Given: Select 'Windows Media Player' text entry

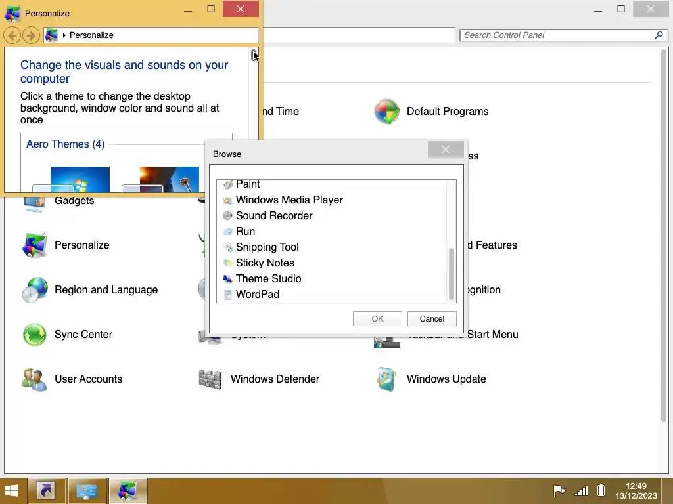Looking at the screenshot, I should (x=289, y=200).
